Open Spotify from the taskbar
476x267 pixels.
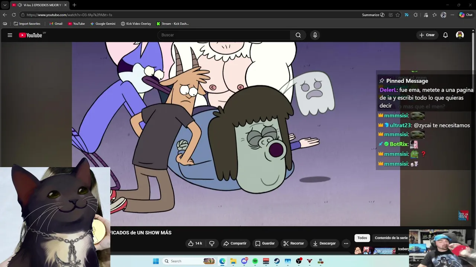pyautogui.click(x=255, y=261)
